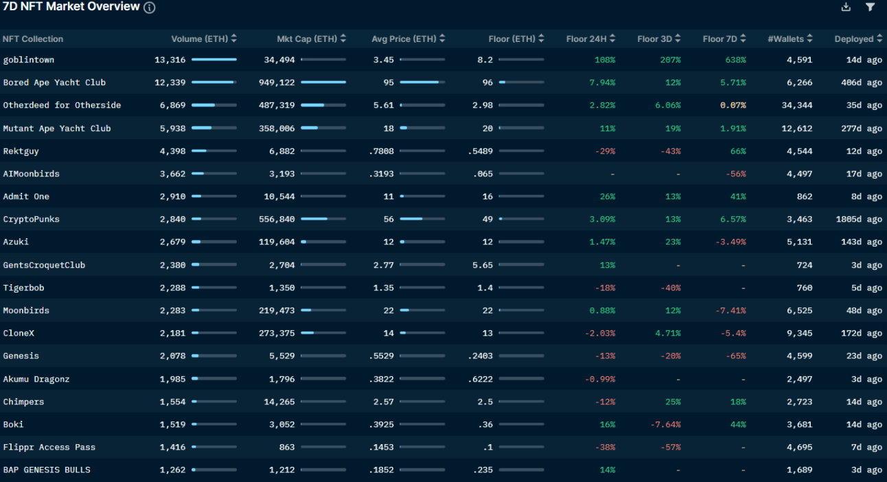Select the GentsCroquetClub row name
The width and height of the screenshot is (887, 482).
pos(44,265)
